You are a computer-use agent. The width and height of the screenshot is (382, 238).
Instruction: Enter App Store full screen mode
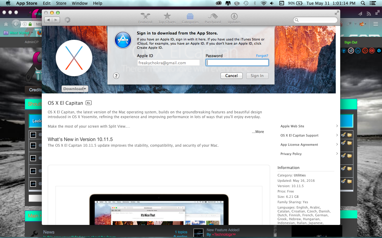point(337,13)
